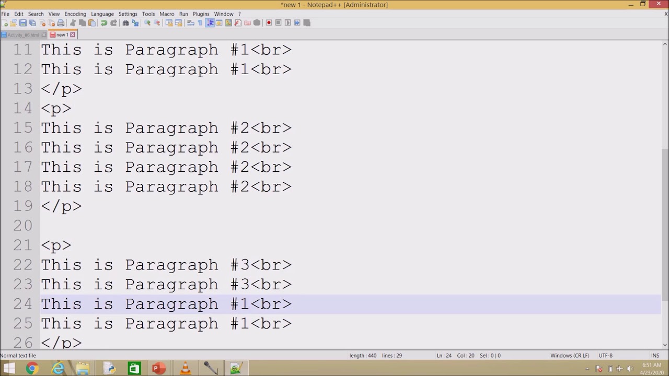Screen dimensions: 669x376
Task: Open the File menu
Action: 5,14
